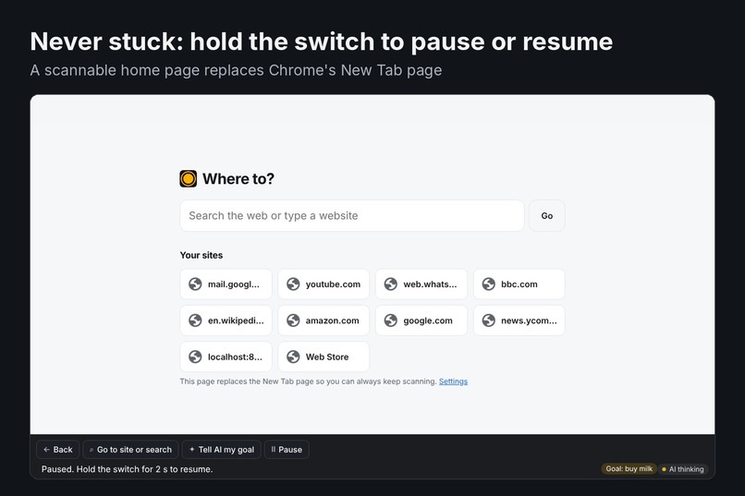Open the youtube.com site tile
745x496 pixels.
pos(324,284)
